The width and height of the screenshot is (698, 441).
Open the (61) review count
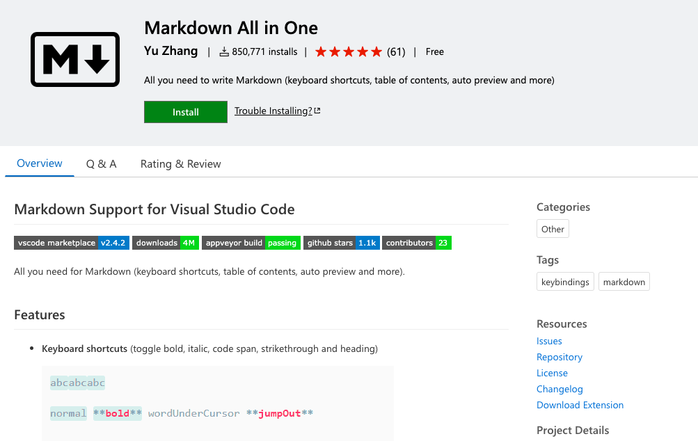396,52
